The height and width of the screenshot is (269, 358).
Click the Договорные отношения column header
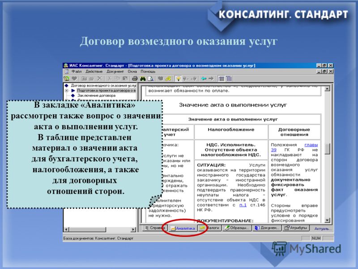(294, 132)
